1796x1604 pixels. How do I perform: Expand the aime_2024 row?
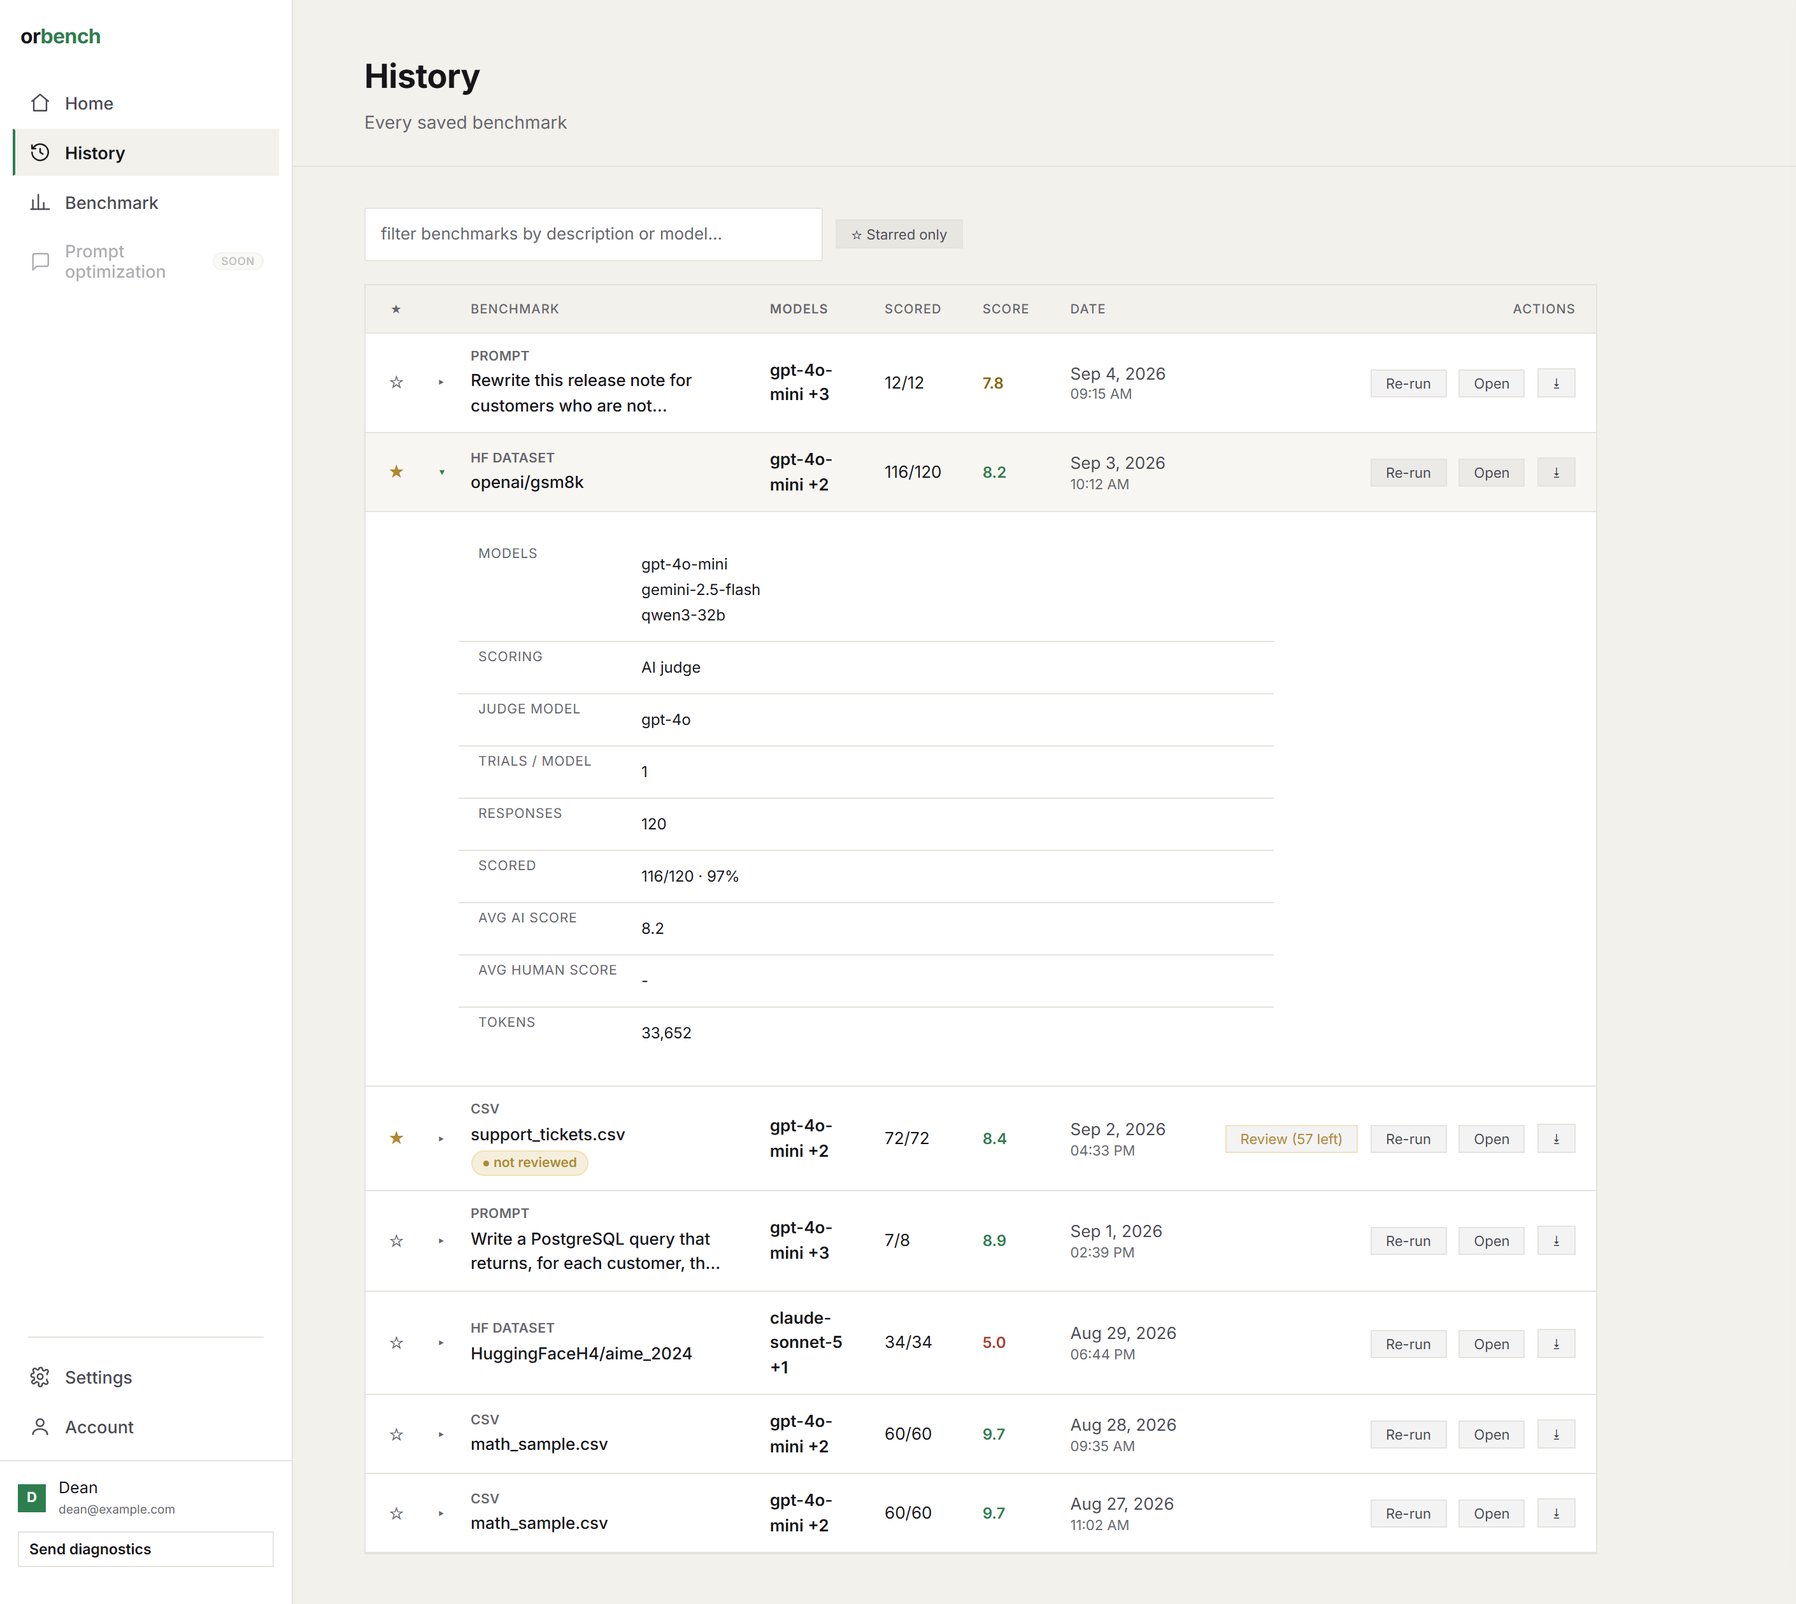(x=441, y=1343)
